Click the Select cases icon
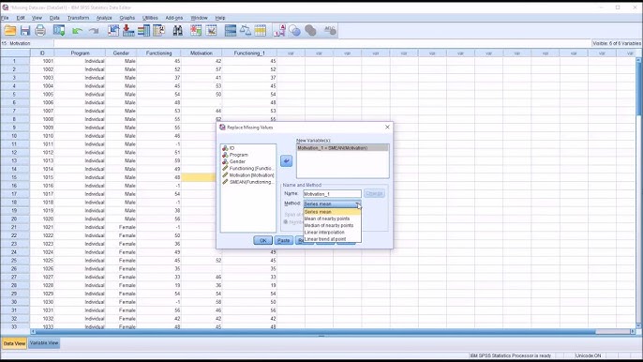Image resolution: width=643 pixels, height=362 pixels. point(261,30)
